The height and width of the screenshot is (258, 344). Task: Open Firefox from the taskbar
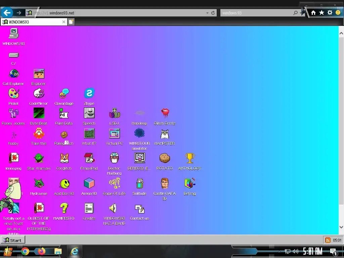click(41, 251)
